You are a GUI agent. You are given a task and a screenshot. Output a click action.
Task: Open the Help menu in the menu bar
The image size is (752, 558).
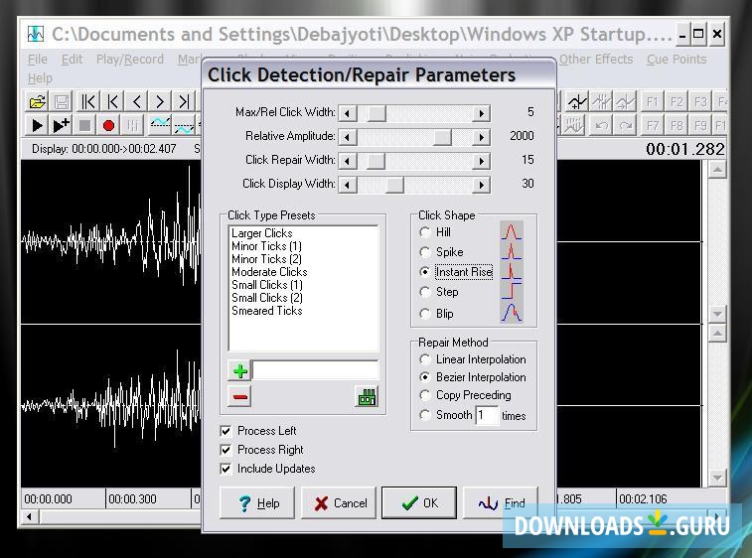click(x=40, y=78)
